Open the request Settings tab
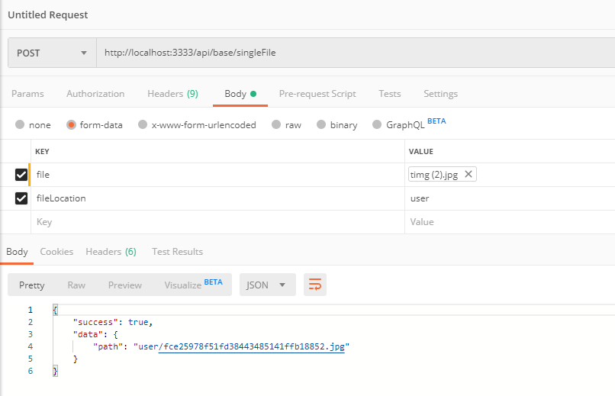The width and height of the screenshot is (615, 396). [x=440, y=94]
